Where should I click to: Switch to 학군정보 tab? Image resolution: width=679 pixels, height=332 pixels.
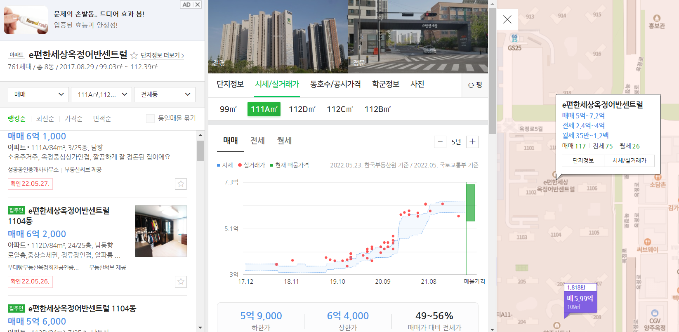(x=386, y=84)
